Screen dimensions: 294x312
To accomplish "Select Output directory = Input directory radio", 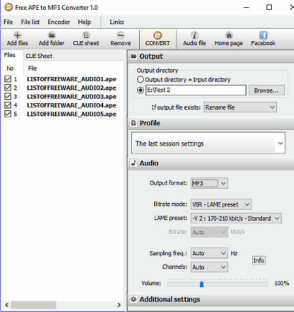I will pos(140,80).
